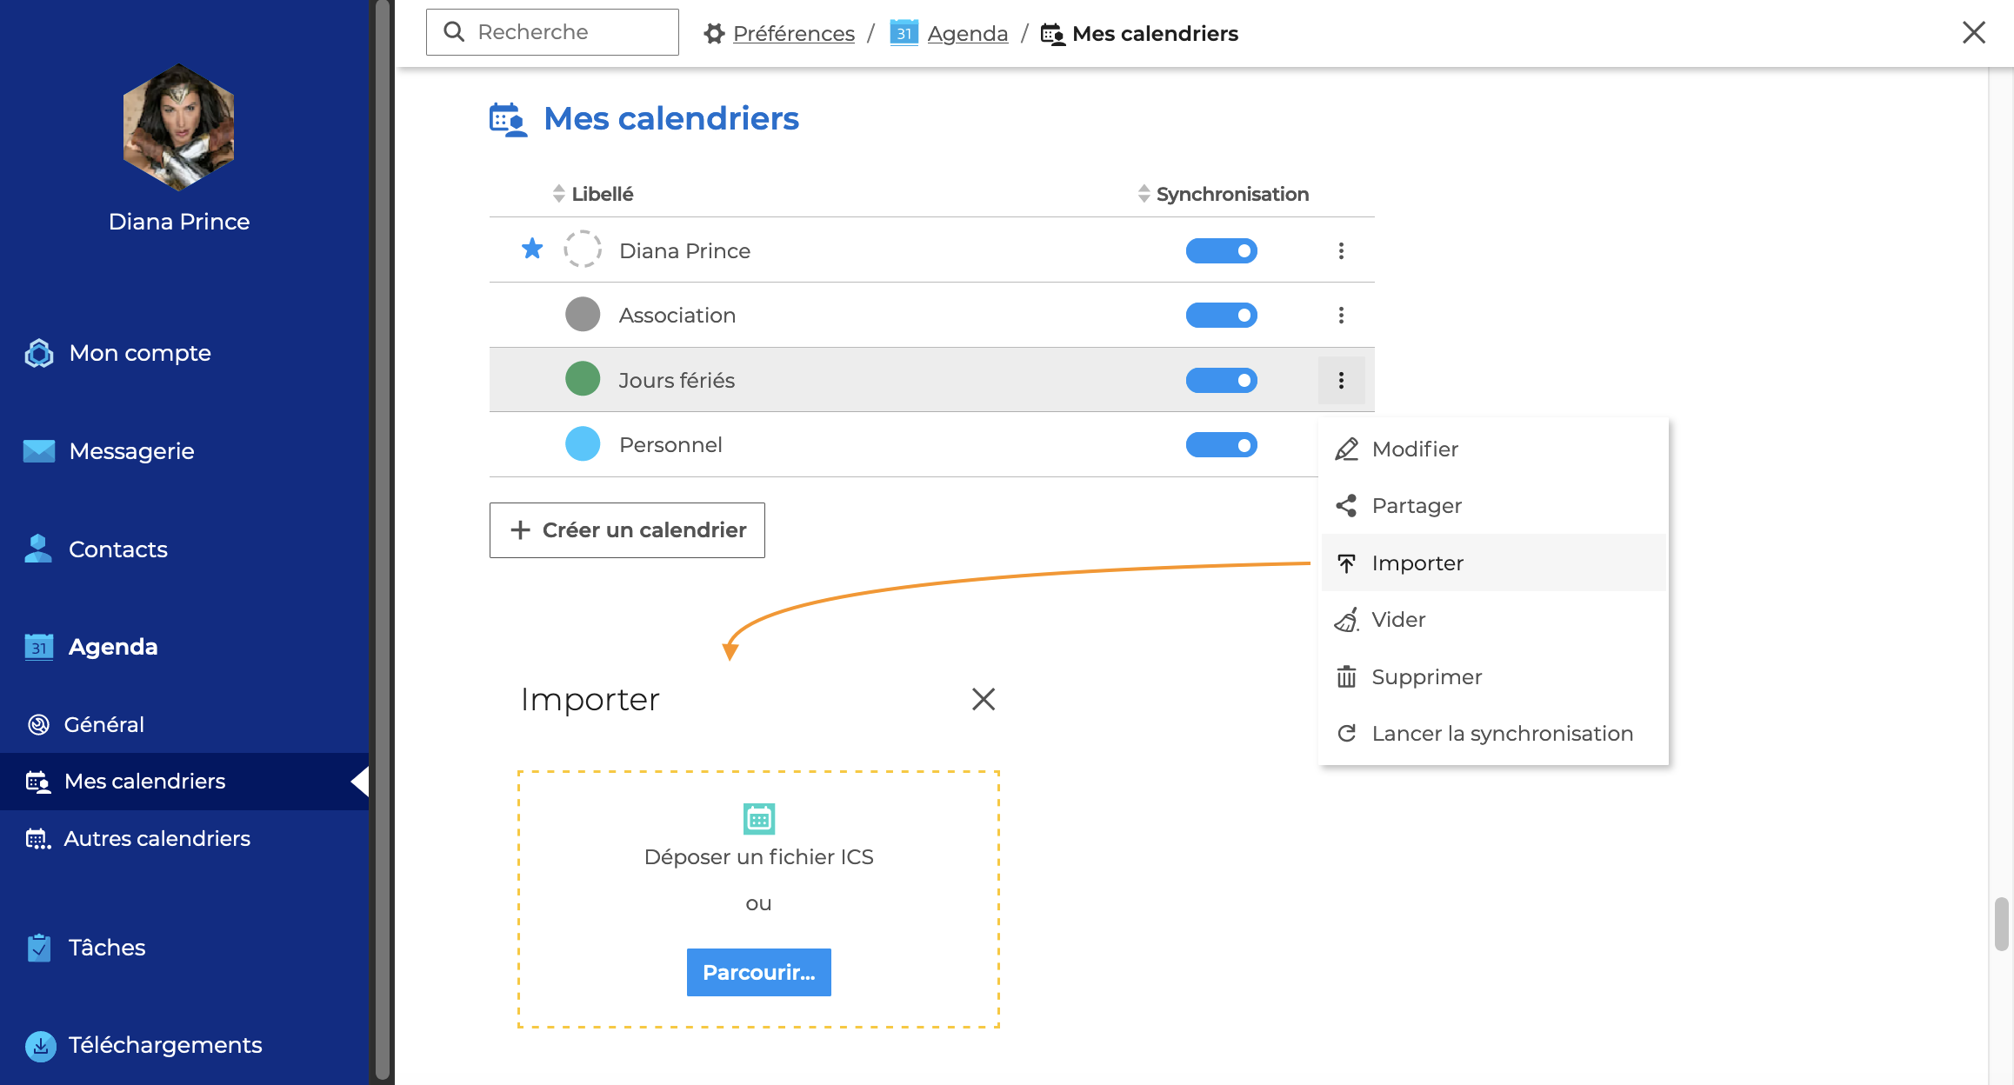Open the Association row options menu
This screenshot has height=1085, width=2014.
coord(1341,315)
